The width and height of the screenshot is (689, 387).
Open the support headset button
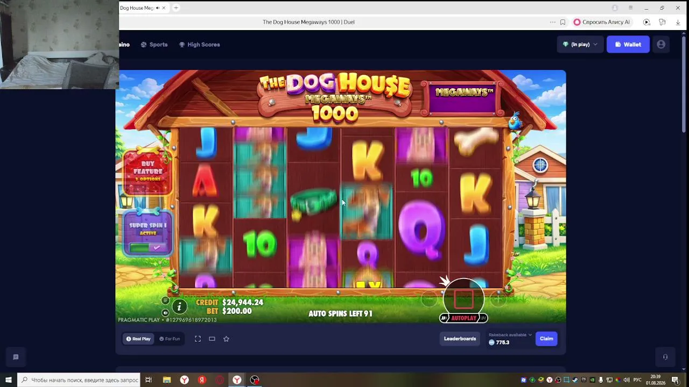[x=665, y=357]
